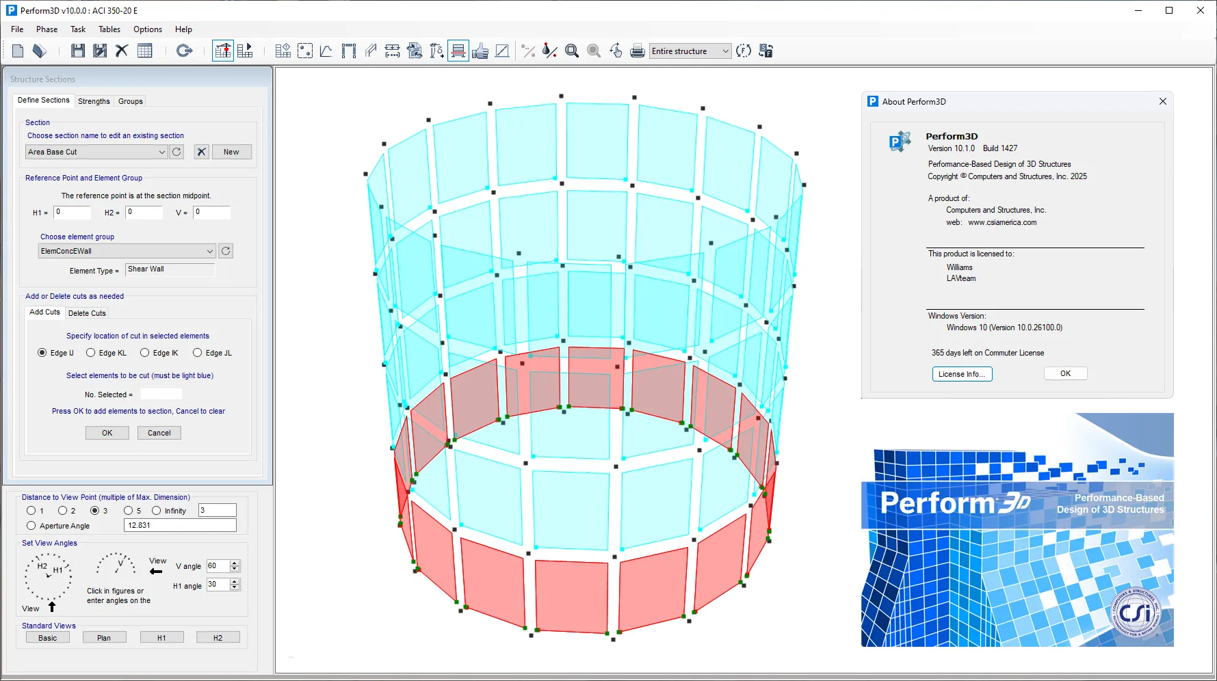This screenshot has height=681, width=1217.
Task: Delete the Area Base Cut section
Action: click(201, 152)
